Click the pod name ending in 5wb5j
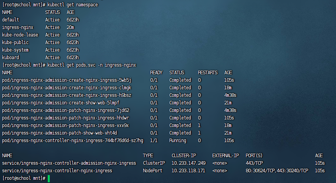Screen dimensions: 336x183 pos(66,80)
